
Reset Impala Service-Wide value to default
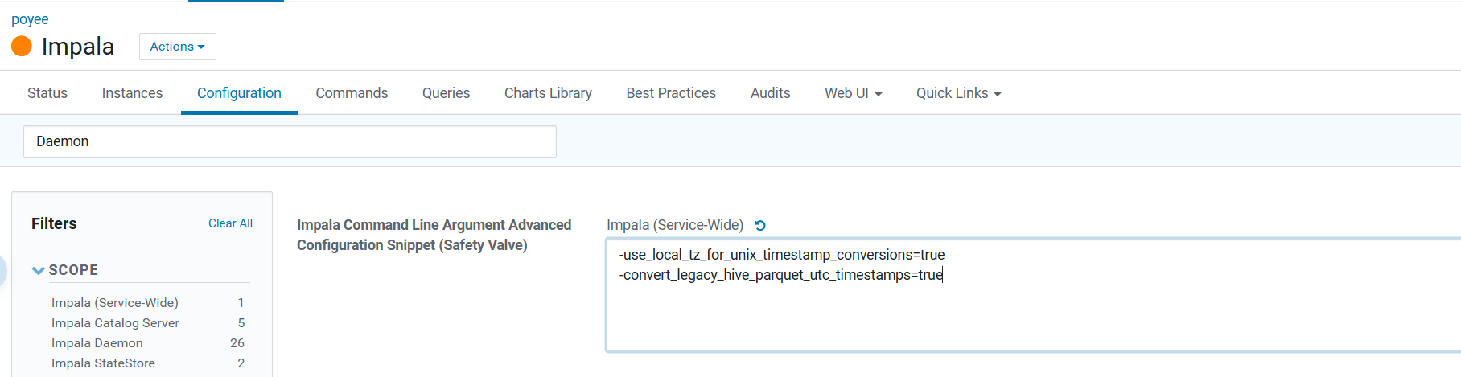click(x=760, y=226)
